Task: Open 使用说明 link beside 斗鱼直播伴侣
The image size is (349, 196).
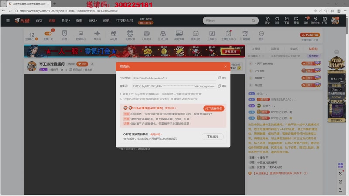Action: pos(171,108)
